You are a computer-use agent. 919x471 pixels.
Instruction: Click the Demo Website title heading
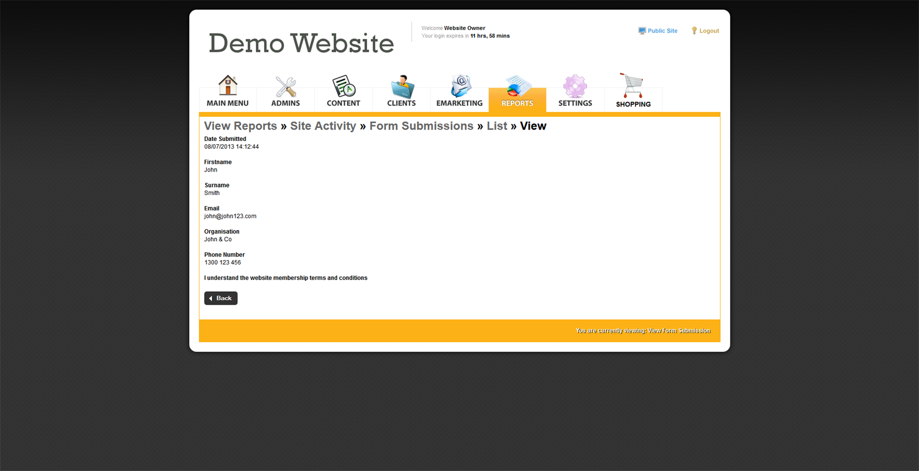(x=301, y=43)
